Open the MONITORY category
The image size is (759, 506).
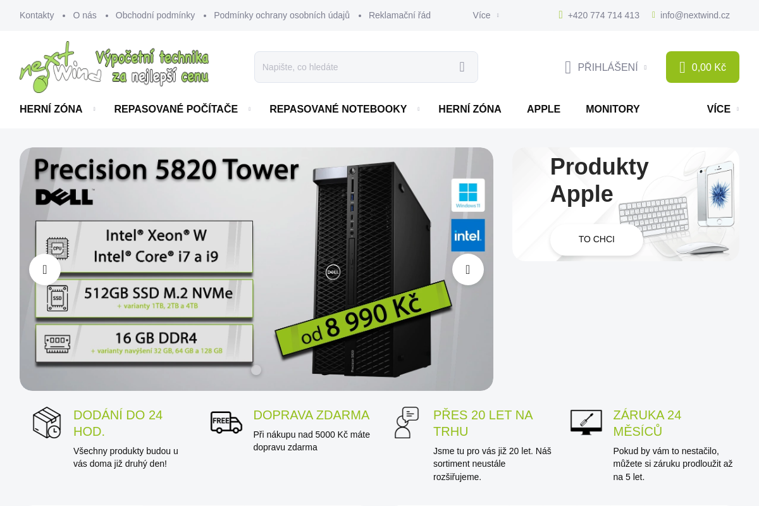pyautogui.click(x=612, y=109)
